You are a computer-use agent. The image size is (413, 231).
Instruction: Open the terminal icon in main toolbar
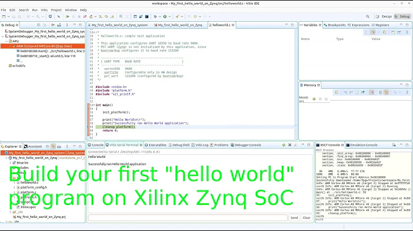[x=147, y=17]
